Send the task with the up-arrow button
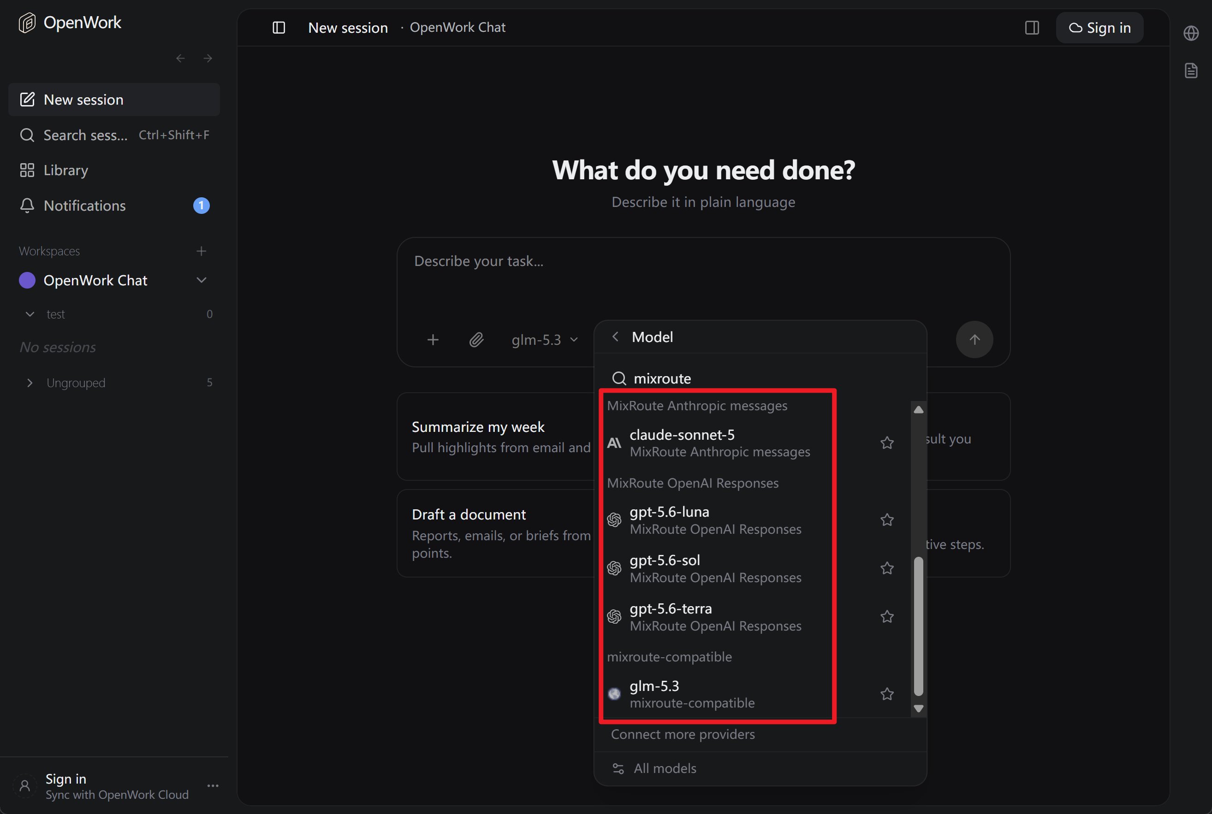Screen dimensions: 1212x814 coord(974,340)
